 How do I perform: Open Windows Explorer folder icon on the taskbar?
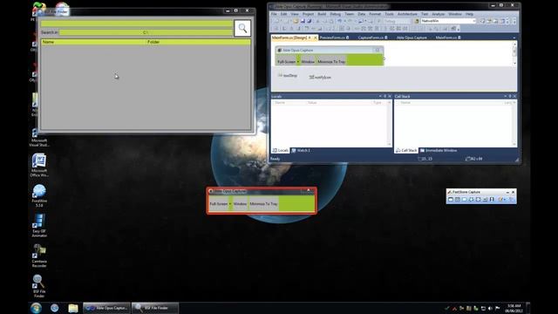coord(73,308)
